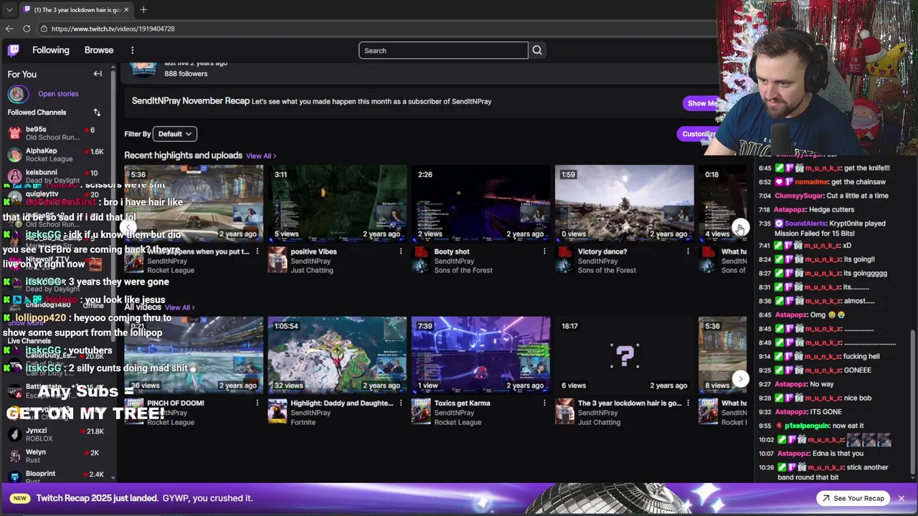
Task: Play the Booty shot 2:26 thumbnail
Action: 481,204
